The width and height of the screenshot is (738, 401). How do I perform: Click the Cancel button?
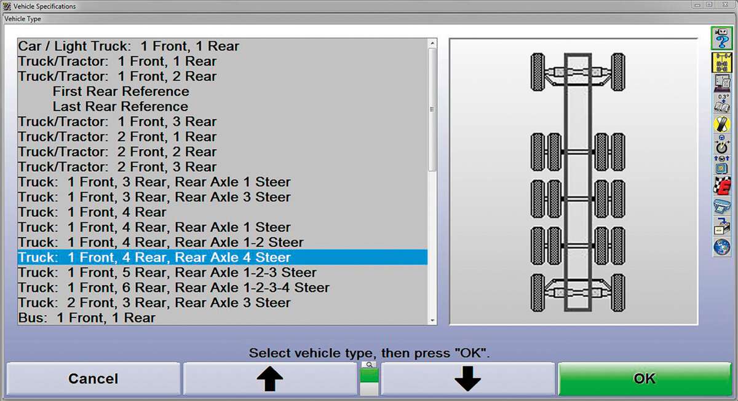tap(93, 378)
